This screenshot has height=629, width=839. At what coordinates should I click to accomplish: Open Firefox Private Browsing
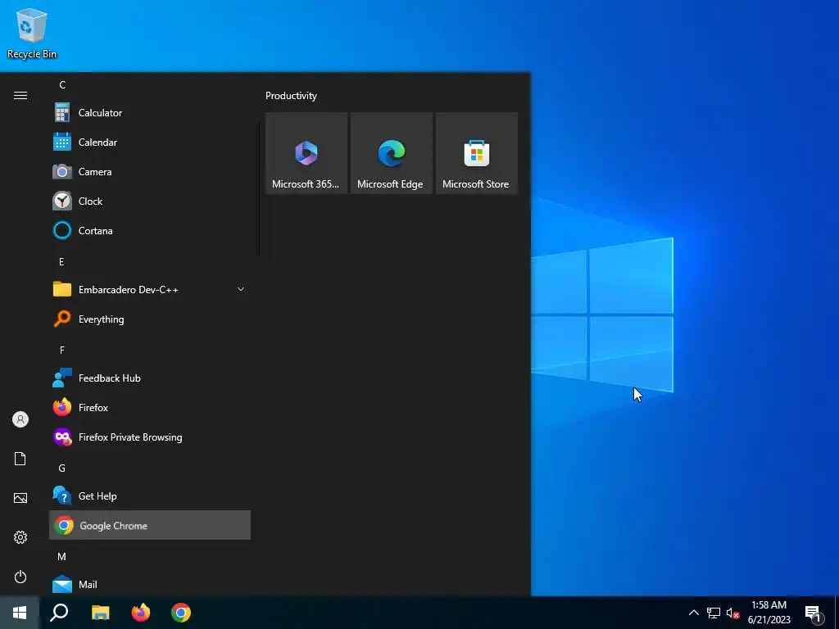pos(149,437)
